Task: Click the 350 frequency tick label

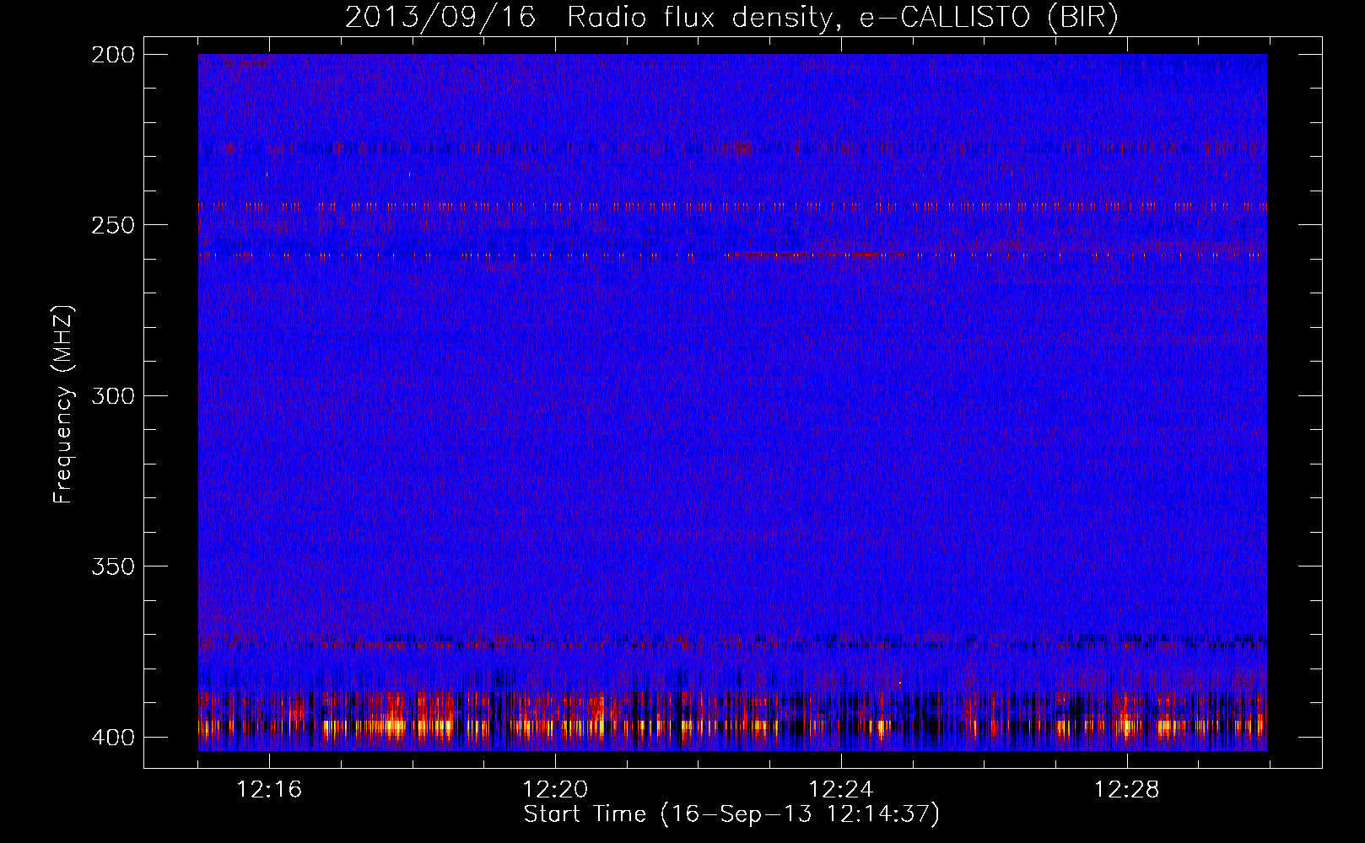Action: (112, 566)
